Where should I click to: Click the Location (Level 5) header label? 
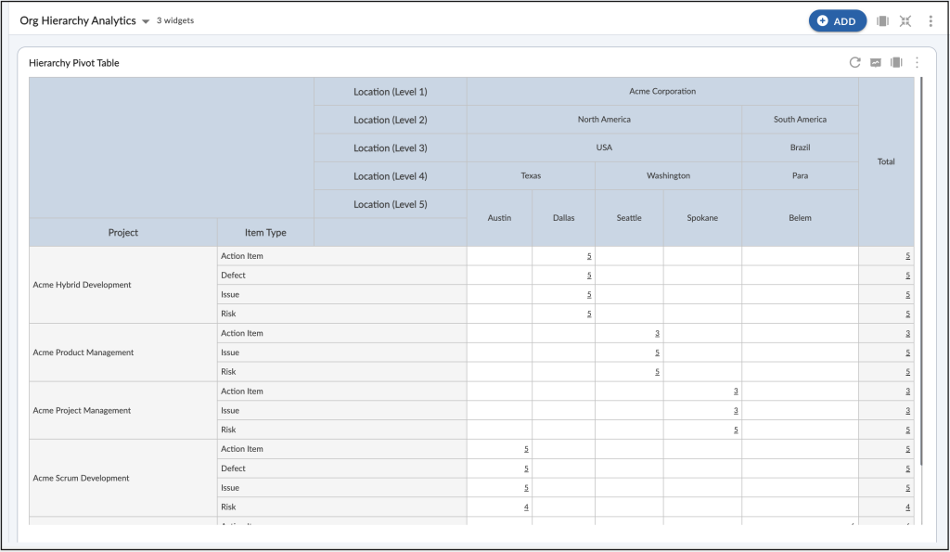point(391,204)
